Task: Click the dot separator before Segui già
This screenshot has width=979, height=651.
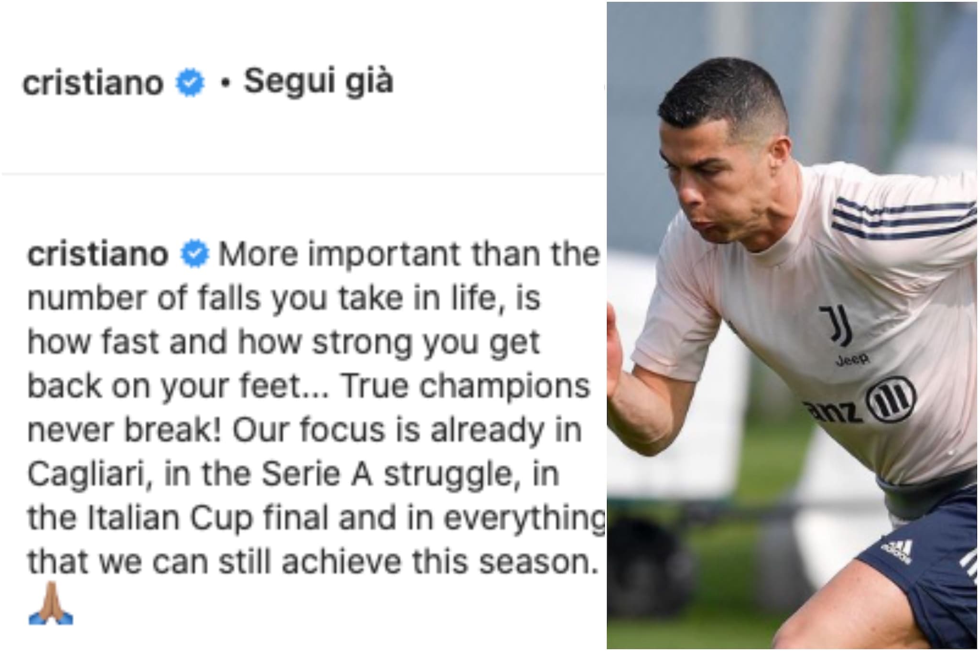Action: (x=227, y=84)
